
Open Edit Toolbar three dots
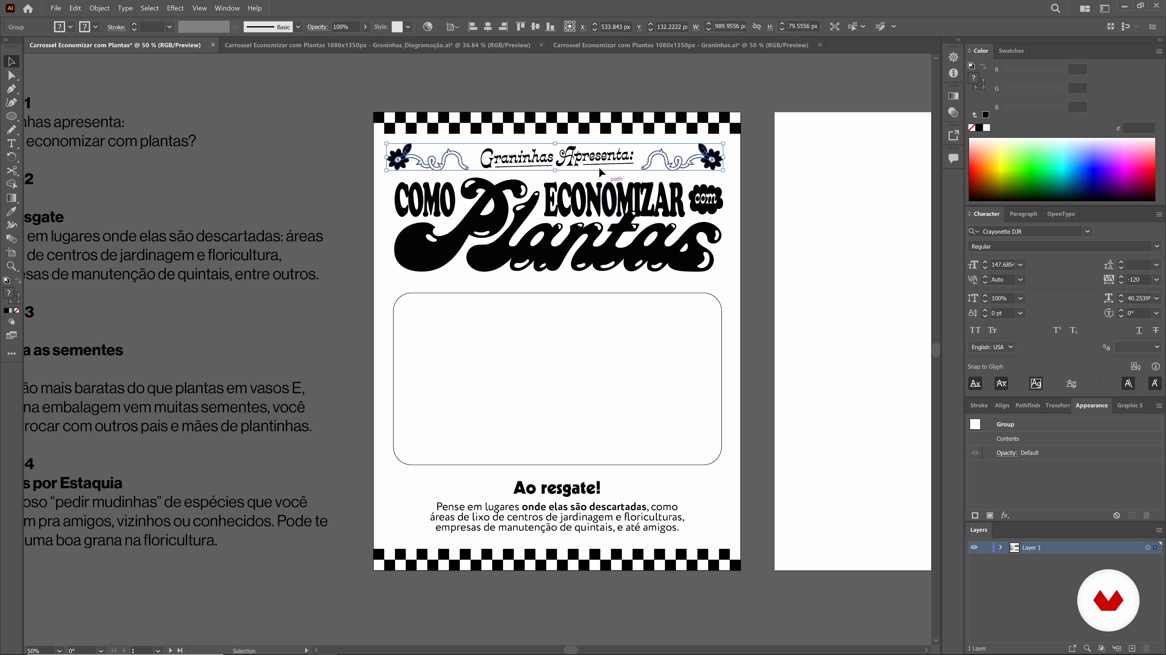click(x=11, y=354)
